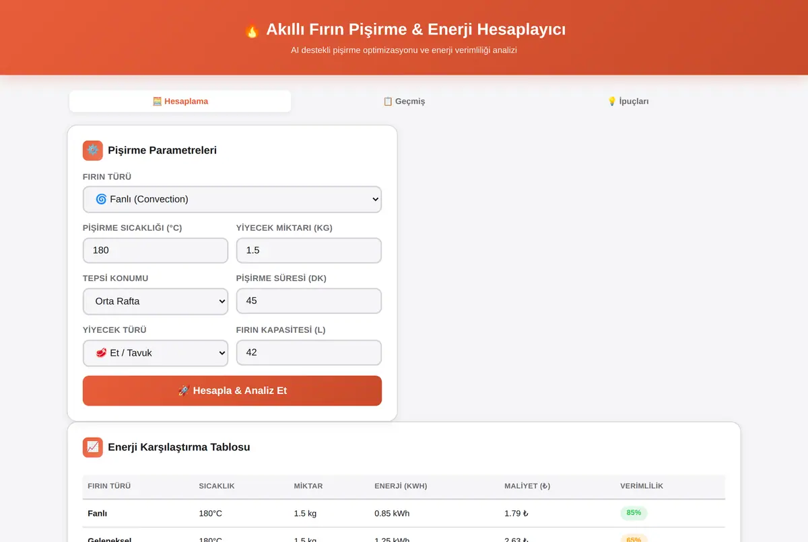Screen dimensions: 808x542
Task: Click the Pişirme Sıcaklığı field with 180
Action: tap(156, 250)
